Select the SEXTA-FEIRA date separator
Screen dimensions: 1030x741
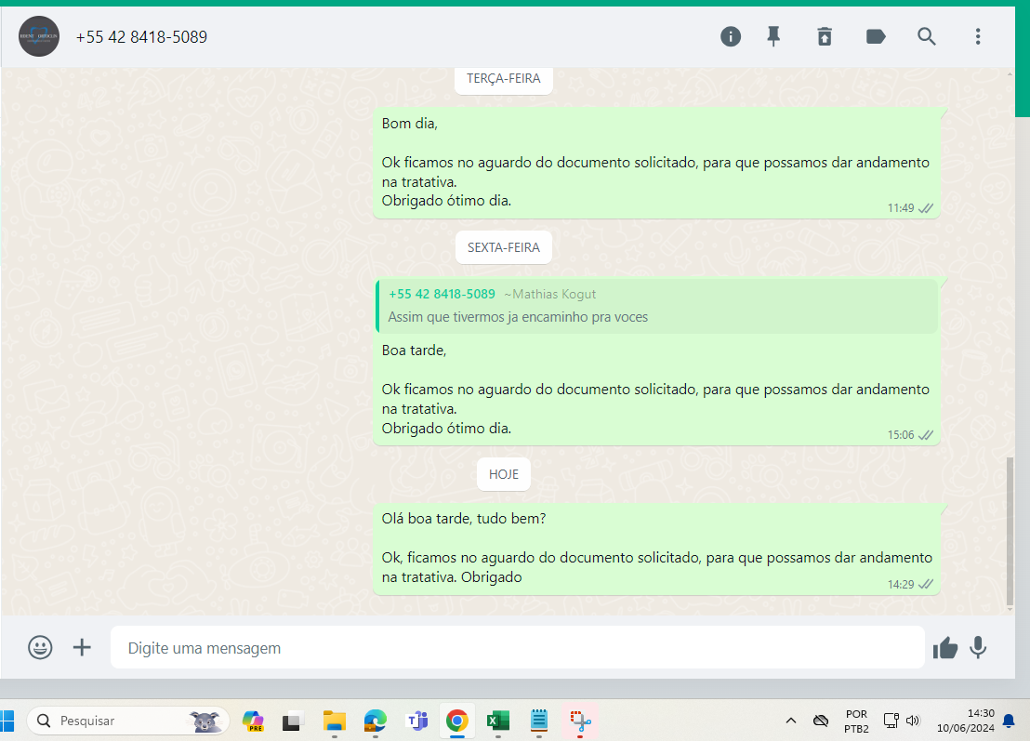point(503,247)
